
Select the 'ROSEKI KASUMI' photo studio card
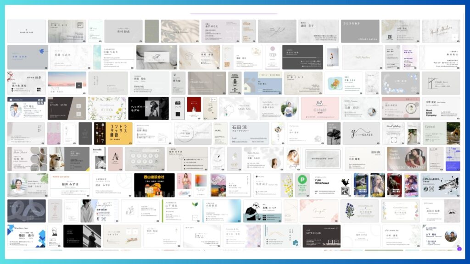tap(407, 159)
